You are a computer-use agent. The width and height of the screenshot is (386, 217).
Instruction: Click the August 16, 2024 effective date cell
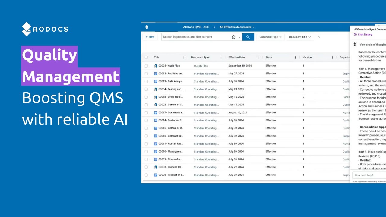tap(238, 113)
